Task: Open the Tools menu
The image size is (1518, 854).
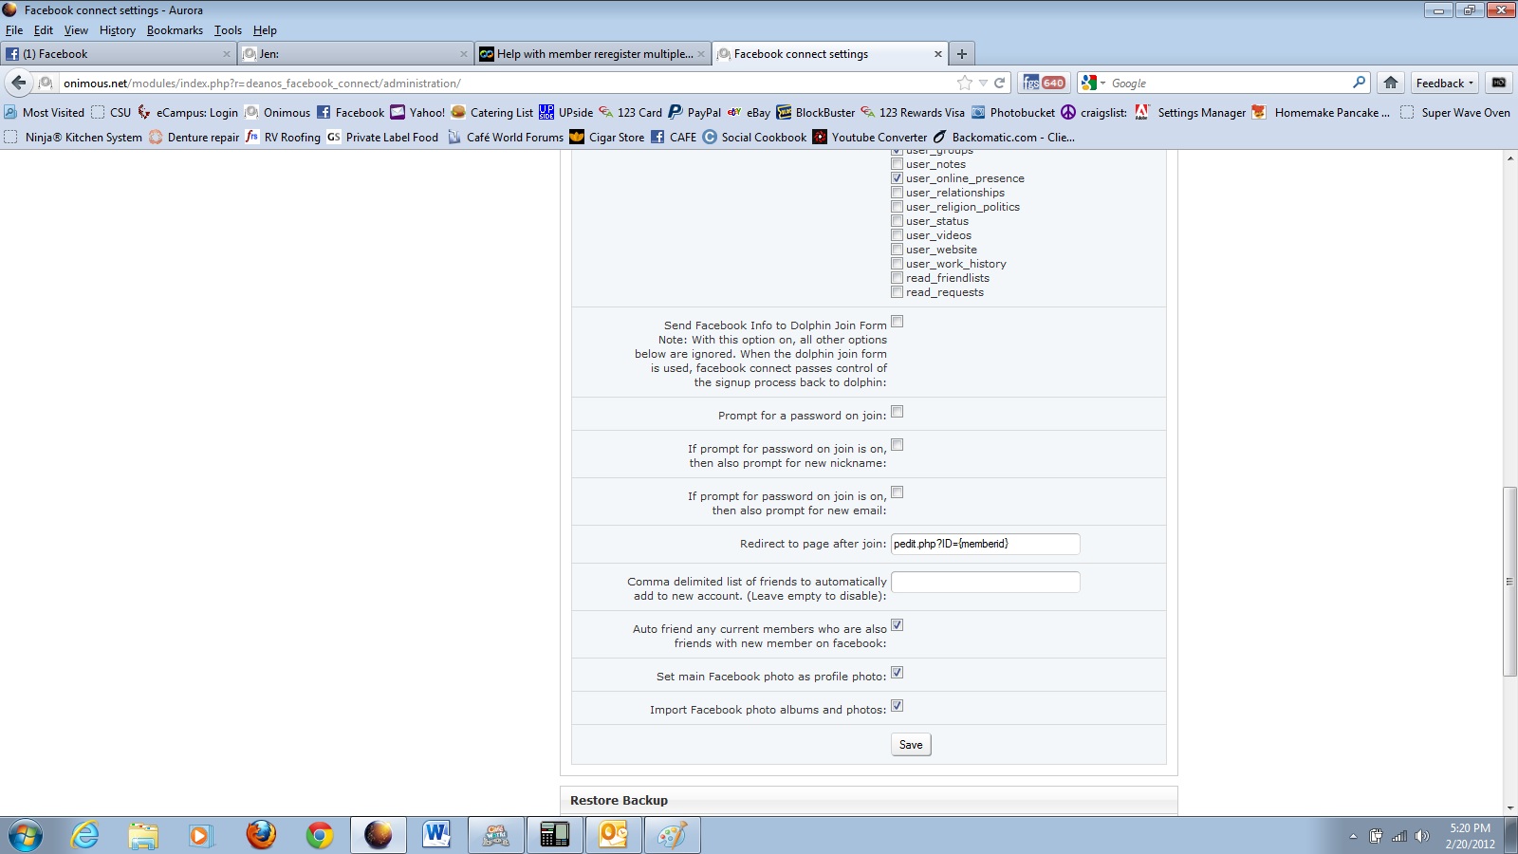Action: pos(228,30)
